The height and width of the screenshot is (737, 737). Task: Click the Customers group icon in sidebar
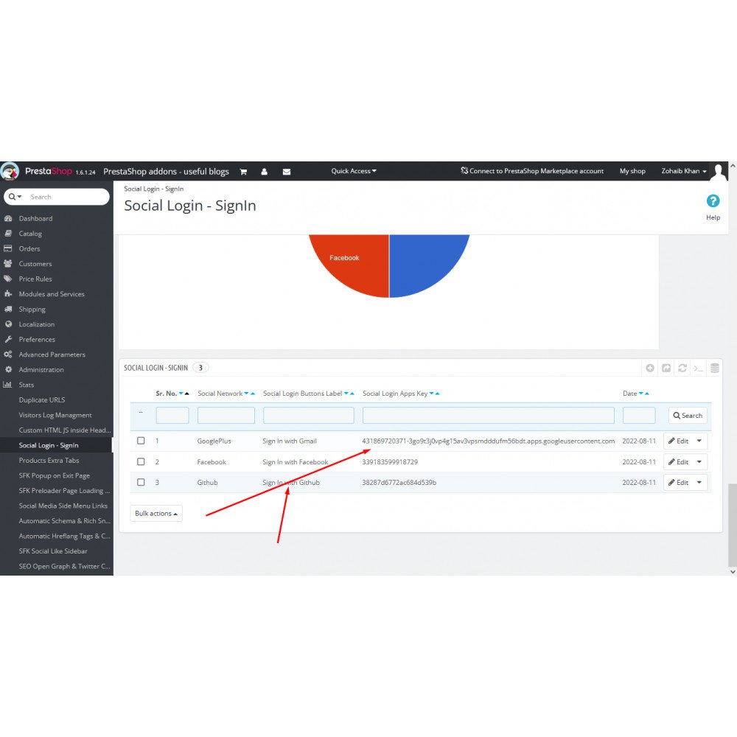point(8,263)
